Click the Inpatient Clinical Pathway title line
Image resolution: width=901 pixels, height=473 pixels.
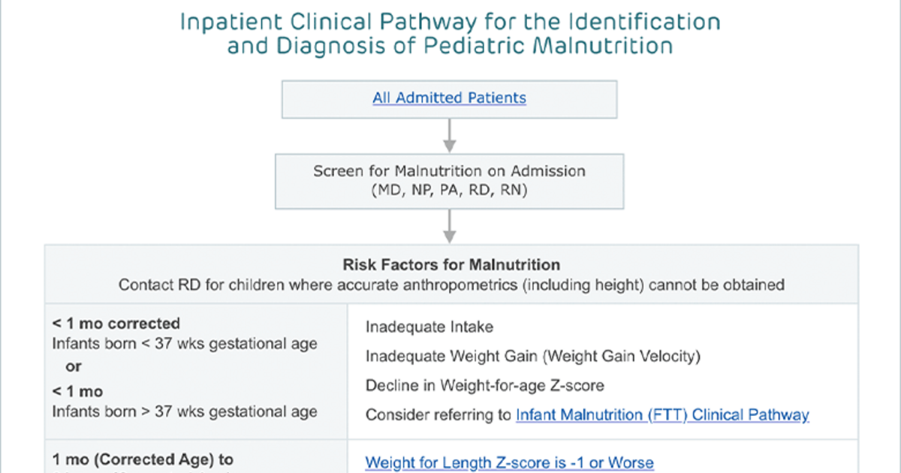pyautogui.click(x=450, y=21)
